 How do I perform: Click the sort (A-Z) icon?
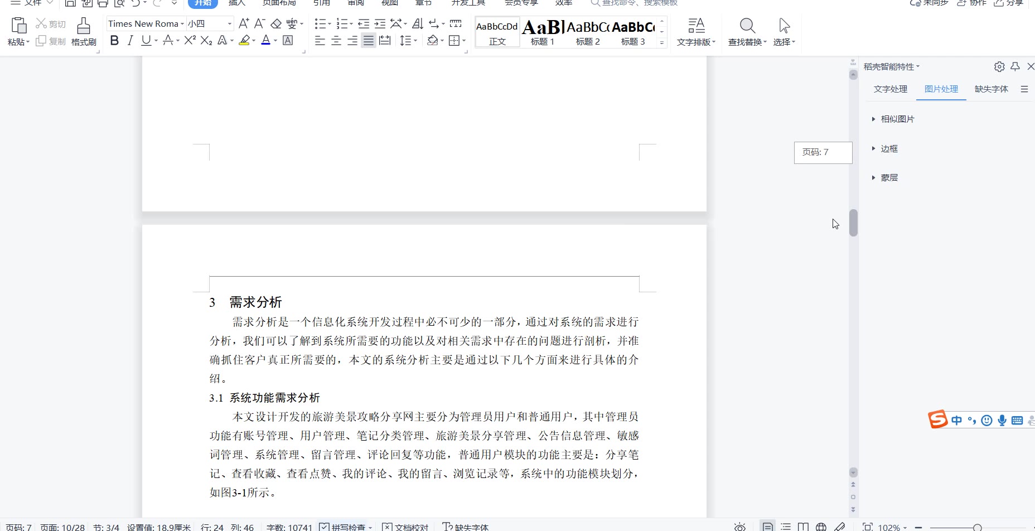coord(418,23)
